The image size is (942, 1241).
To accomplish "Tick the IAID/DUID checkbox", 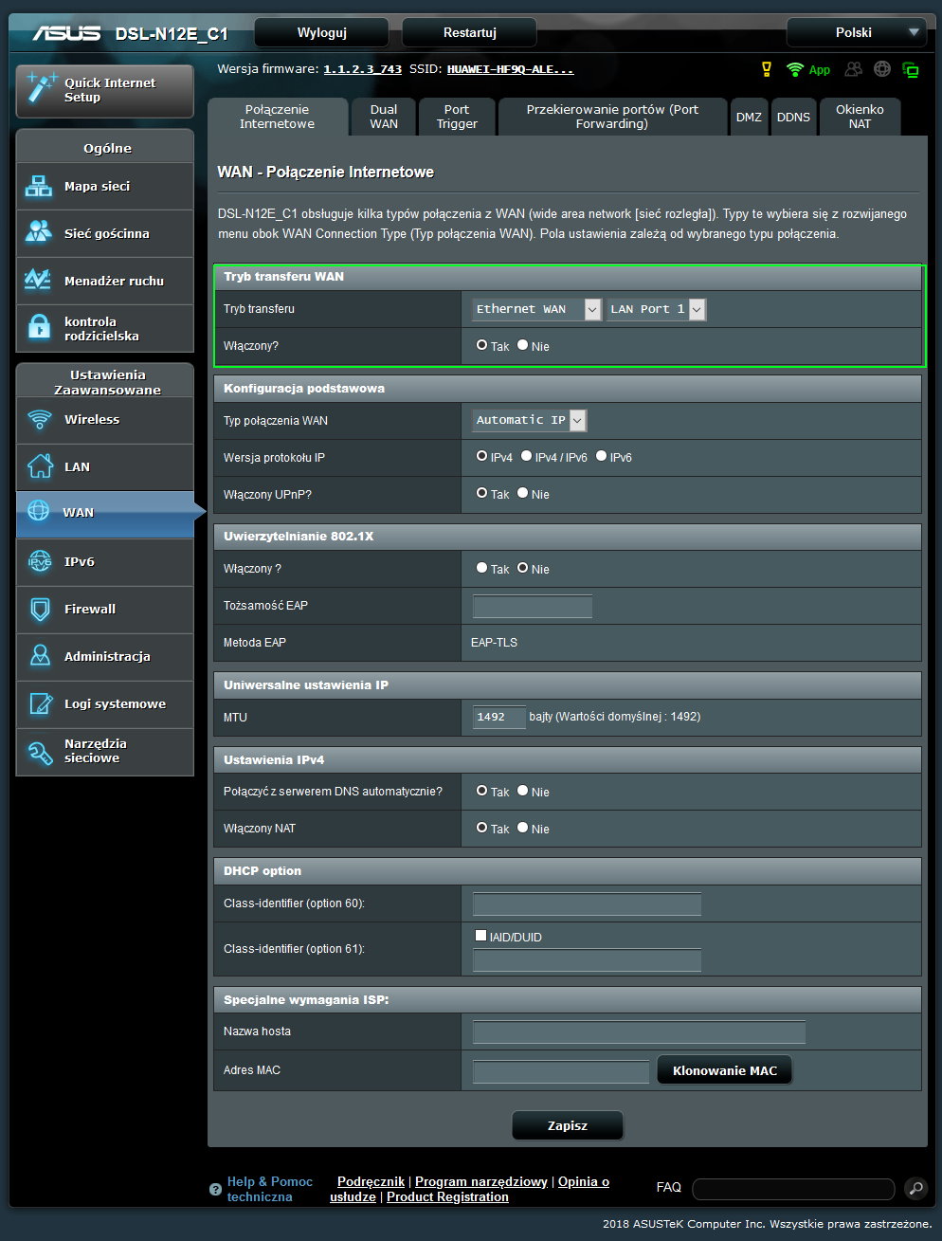I will coord(480,936).
